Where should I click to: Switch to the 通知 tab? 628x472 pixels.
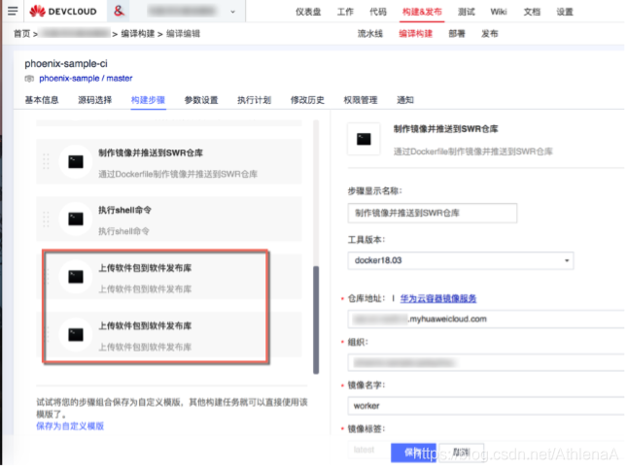(405, 100)
